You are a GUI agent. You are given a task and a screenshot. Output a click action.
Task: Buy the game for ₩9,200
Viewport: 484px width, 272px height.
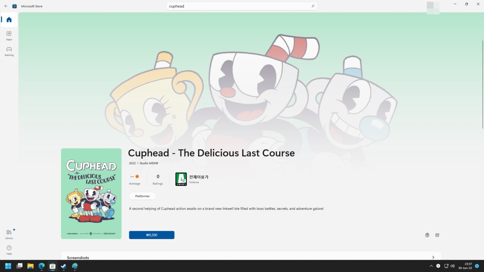(152, 235)
